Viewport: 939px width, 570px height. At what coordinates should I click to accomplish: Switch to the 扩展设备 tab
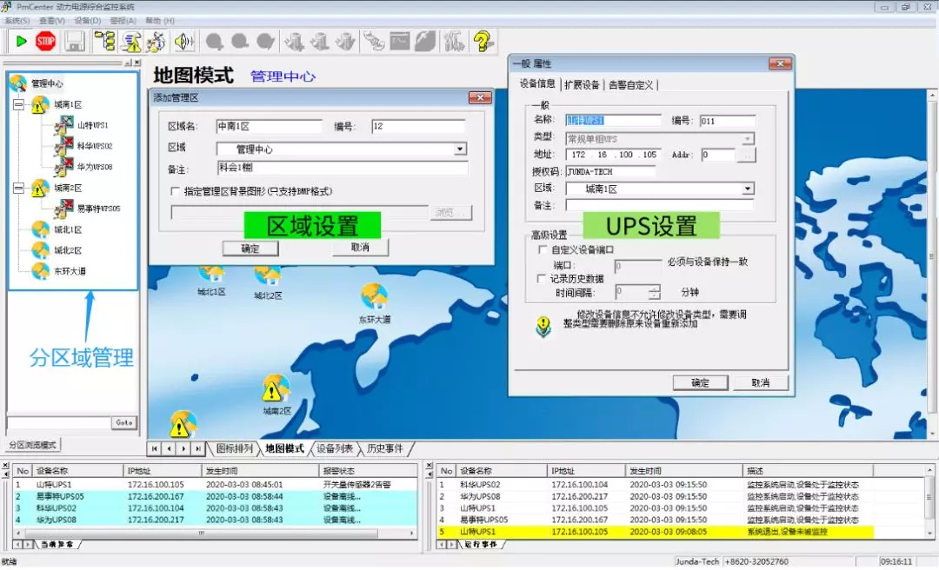pos(582,85)
